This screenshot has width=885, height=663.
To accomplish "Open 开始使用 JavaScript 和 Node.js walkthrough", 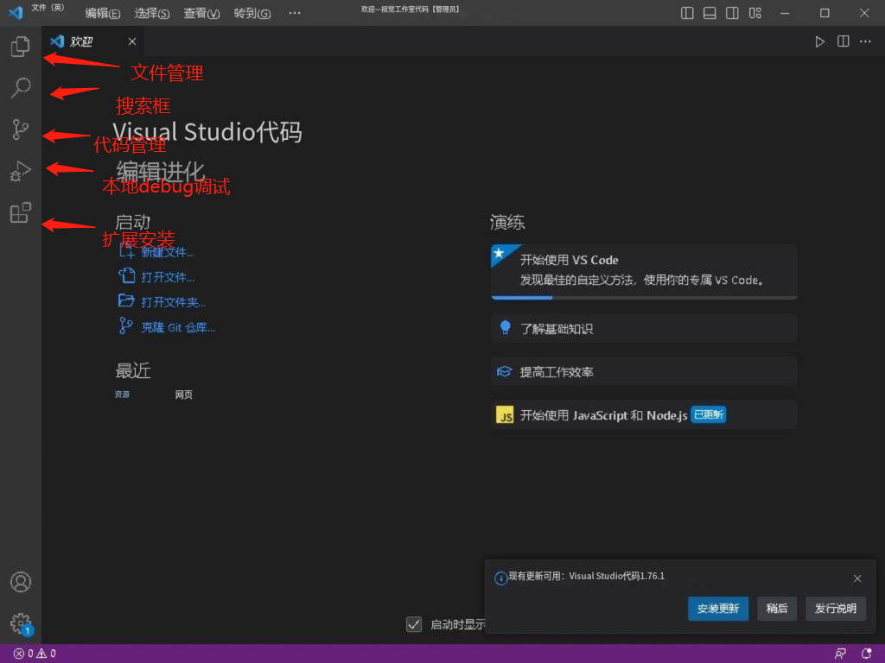I will (x=644, y=415).
